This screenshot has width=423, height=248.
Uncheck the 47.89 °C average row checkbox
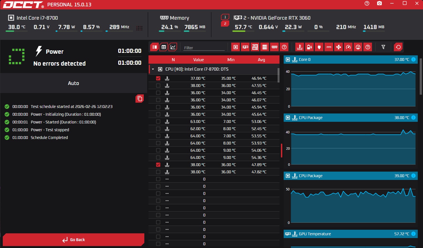click(158, 165)
